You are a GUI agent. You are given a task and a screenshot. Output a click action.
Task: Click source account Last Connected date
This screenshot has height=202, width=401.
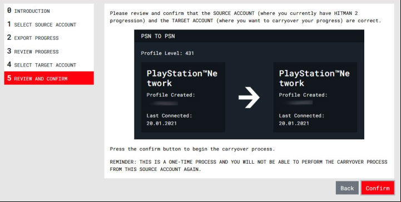(x=162, y=123)
